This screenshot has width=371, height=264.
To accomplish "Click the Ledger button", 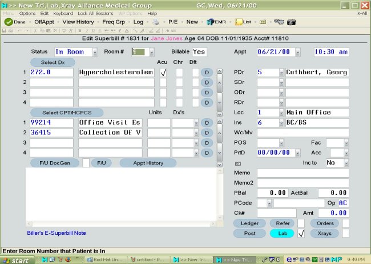I will [249, 223].
